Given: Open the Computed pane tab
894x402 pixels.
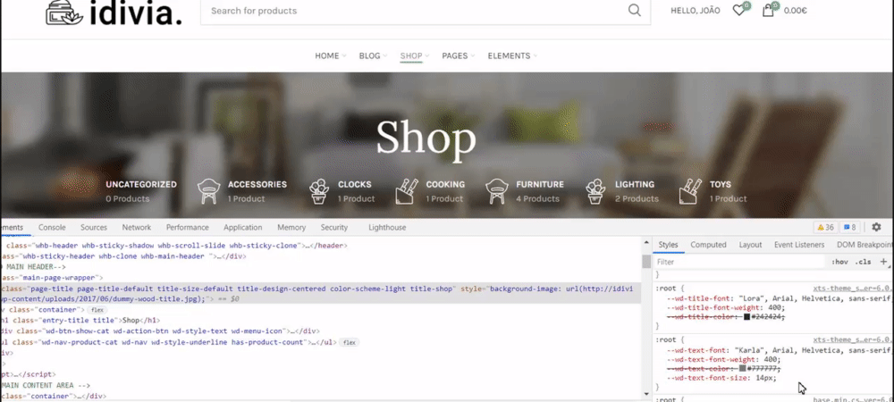Looking at the screenshot, I should [x=708, y=245].
